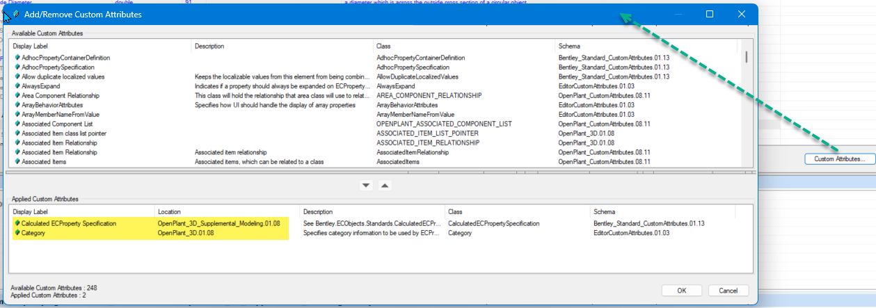Close the Add/Remove Custom Attributes dialog
Viewport: 876px width, 308px height.
742,14
